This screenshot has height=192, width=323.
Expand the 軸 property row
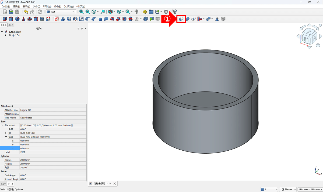[x=6, y=133]
